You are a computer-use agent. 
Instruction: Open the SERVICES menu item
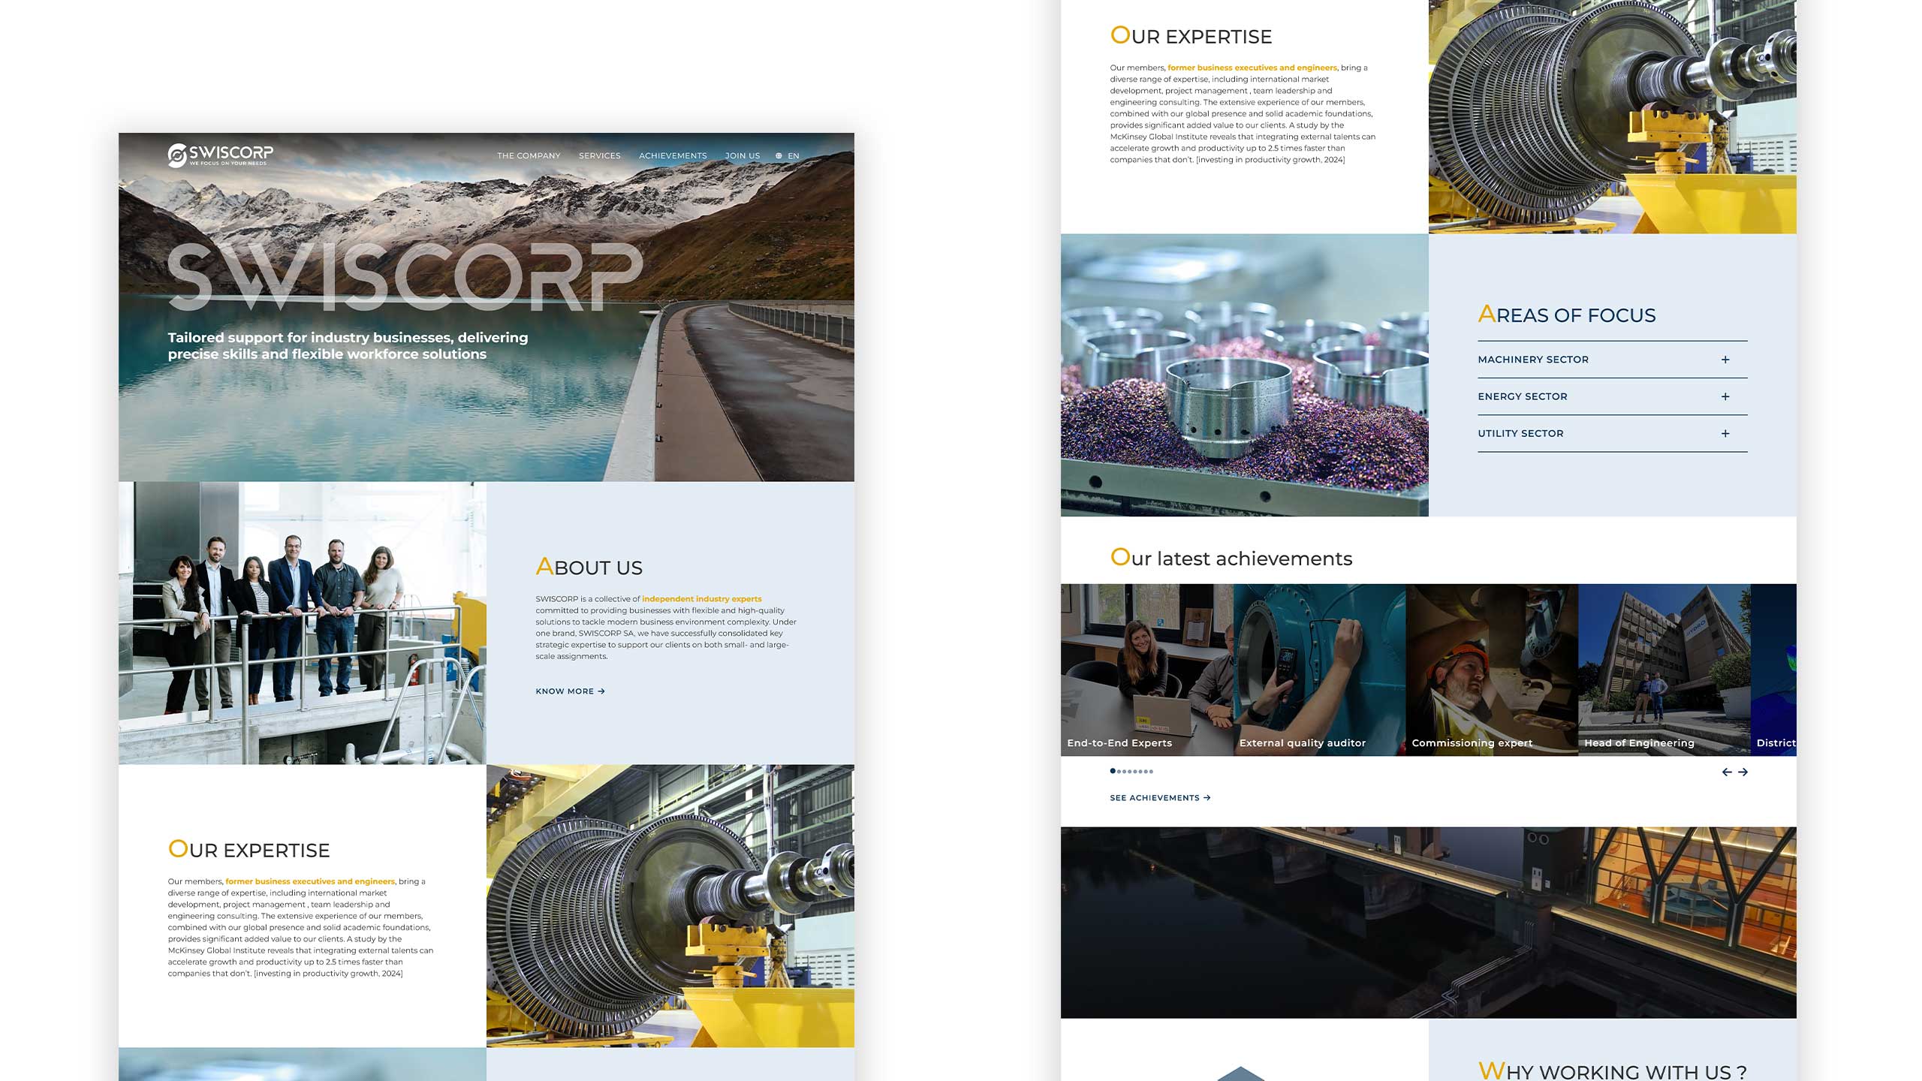[599, 156]
